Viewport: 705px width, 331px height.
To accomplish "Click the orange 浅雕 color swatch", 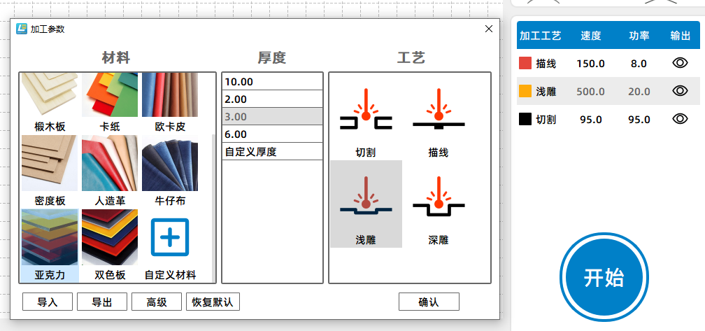I will tap(525, 91).
